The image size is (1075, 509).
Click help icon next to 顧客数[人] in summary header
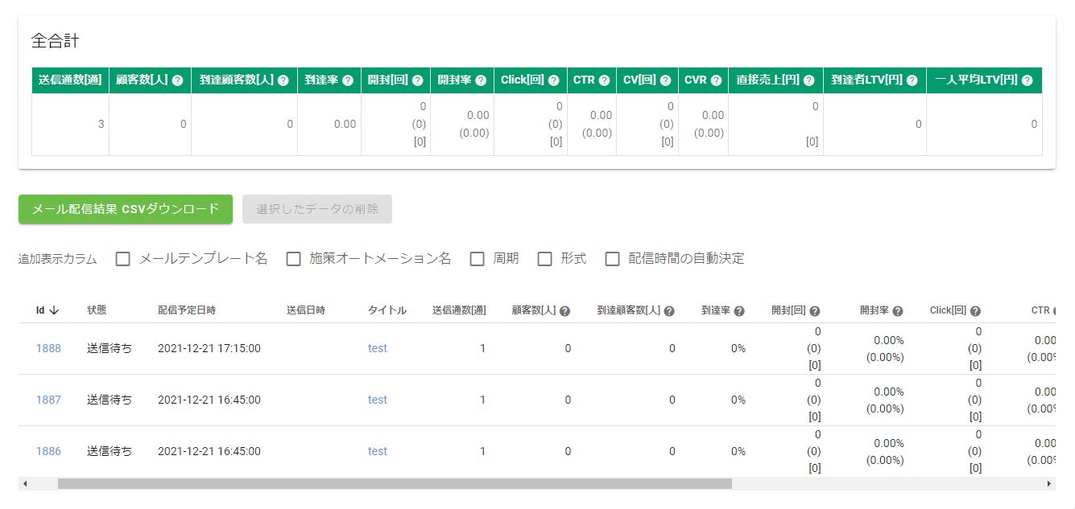click(177, 80)
